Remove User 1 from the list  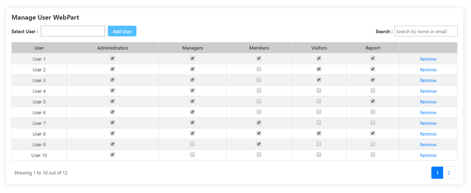tap(428, 59)
